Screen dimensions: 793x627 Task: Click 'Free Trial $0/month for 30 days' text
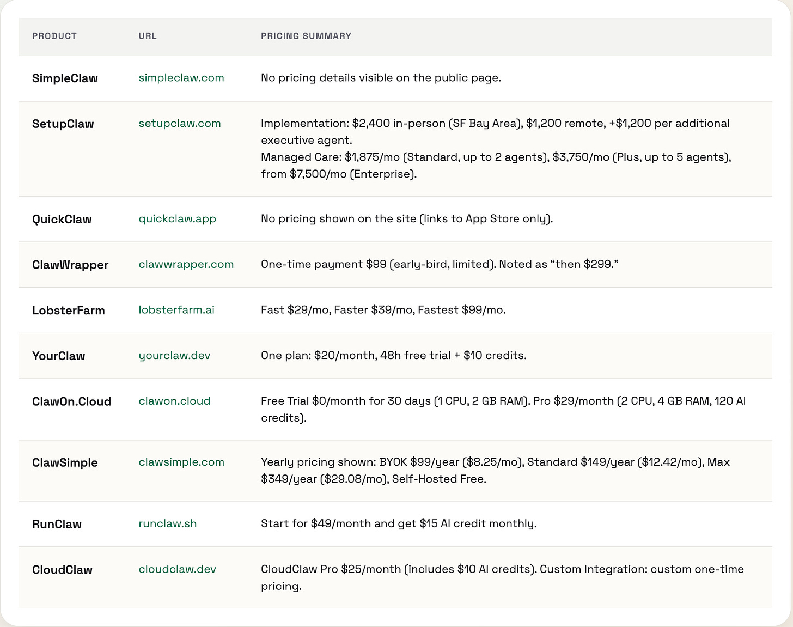[x=503, y=410]
